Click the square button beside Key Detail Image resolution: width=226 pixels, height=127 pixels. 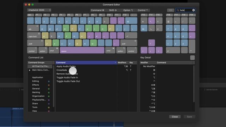click(x=192, y=58)
